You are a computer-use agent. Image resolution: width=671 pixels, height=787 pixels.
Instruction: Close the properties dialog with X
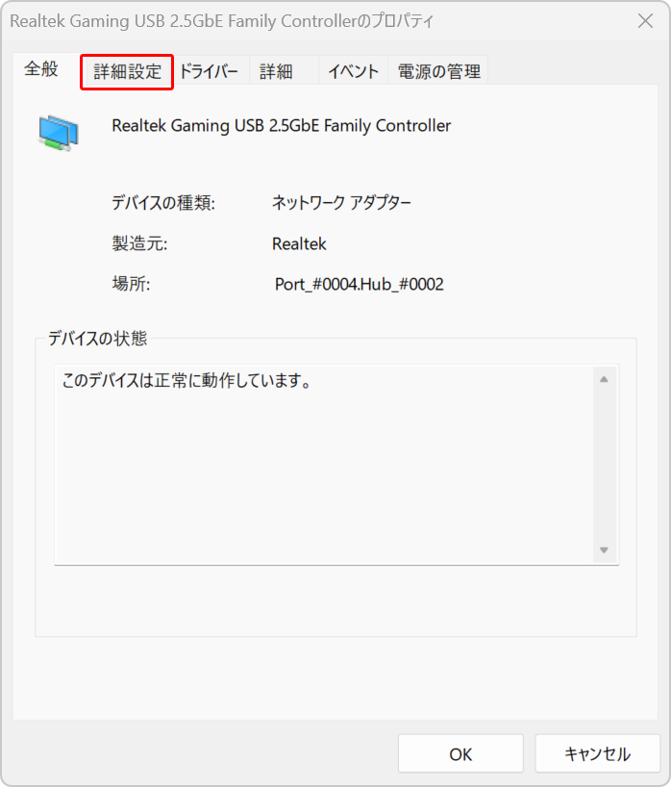click(645, 21)
